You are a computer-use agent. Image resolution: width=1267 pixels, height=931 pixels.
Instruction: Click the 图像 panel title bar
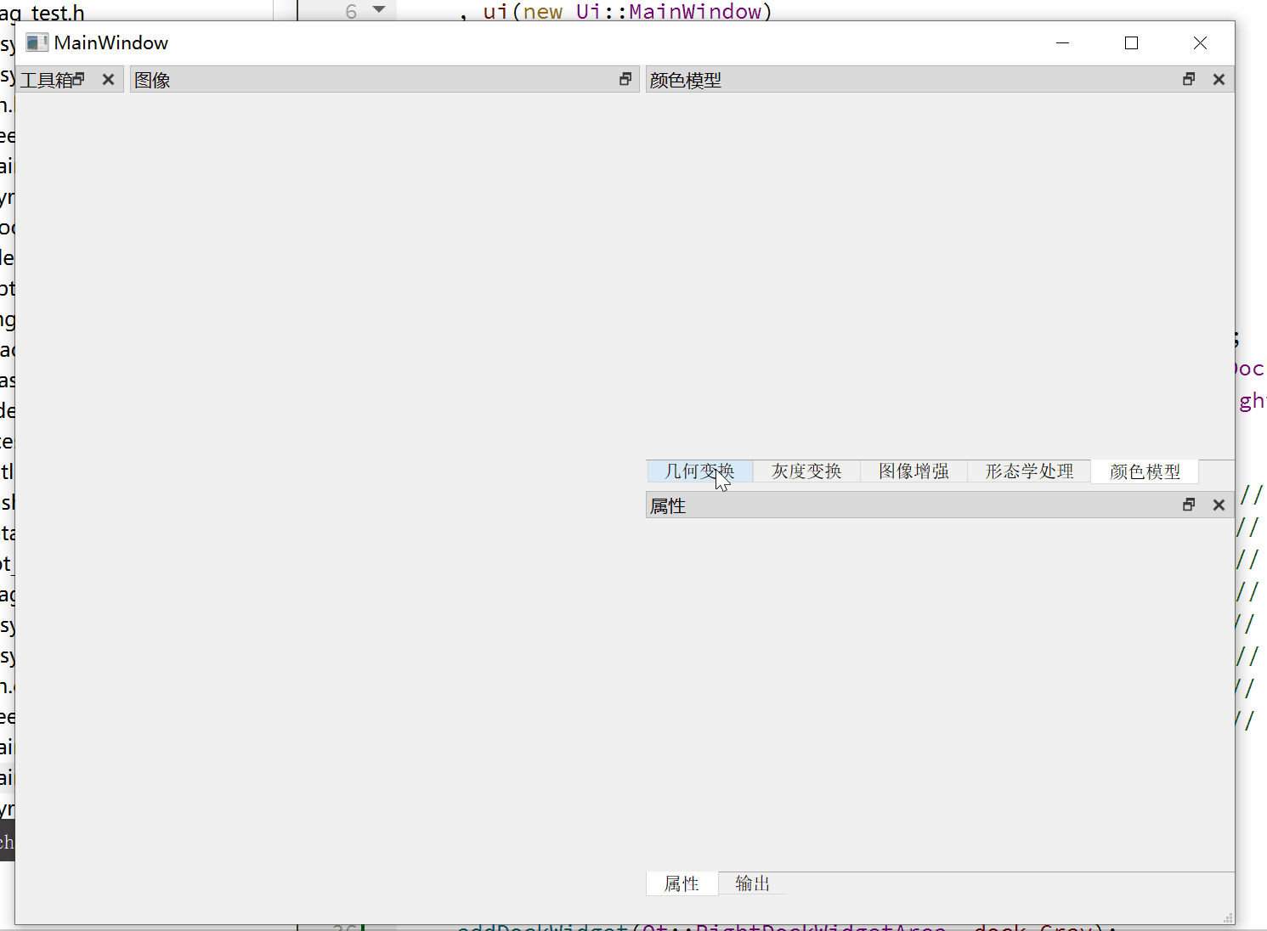click(385, 79)
